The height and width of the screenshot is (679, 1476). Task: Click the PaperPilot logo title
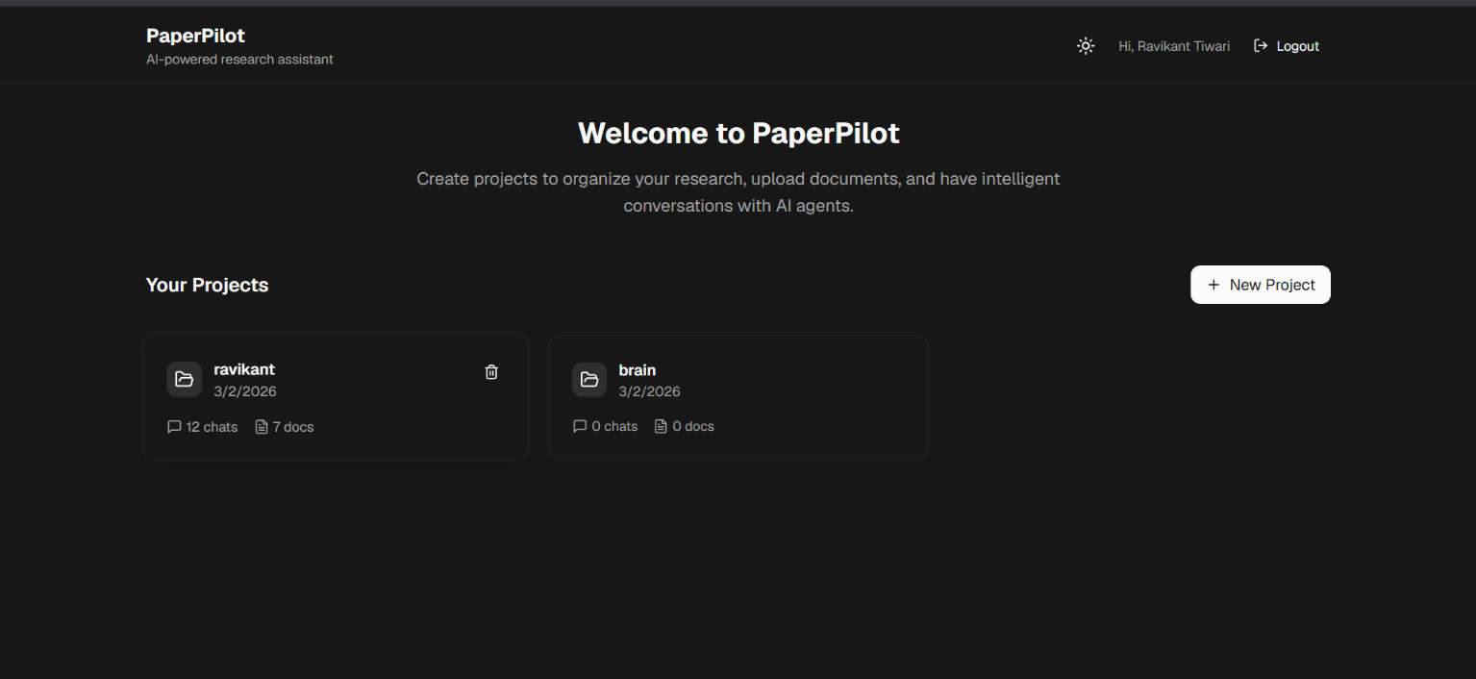[x=195, y=36]
